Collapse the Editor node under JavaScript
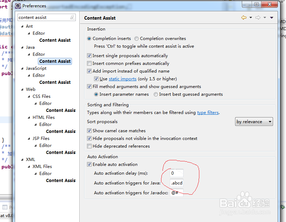 pos(29,75)
